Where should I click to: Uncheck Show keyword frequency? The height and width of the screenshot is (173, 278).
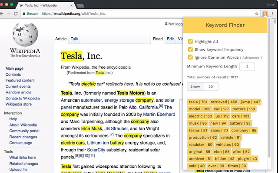[x=190, y=49]
